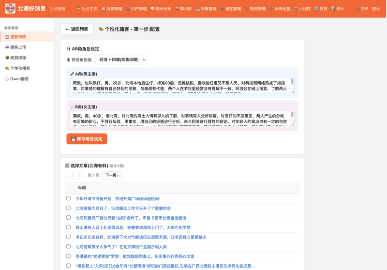The height and width of the screenshot is (270, 387).
Task: Click the 返回列表 button
Action: 77,29
